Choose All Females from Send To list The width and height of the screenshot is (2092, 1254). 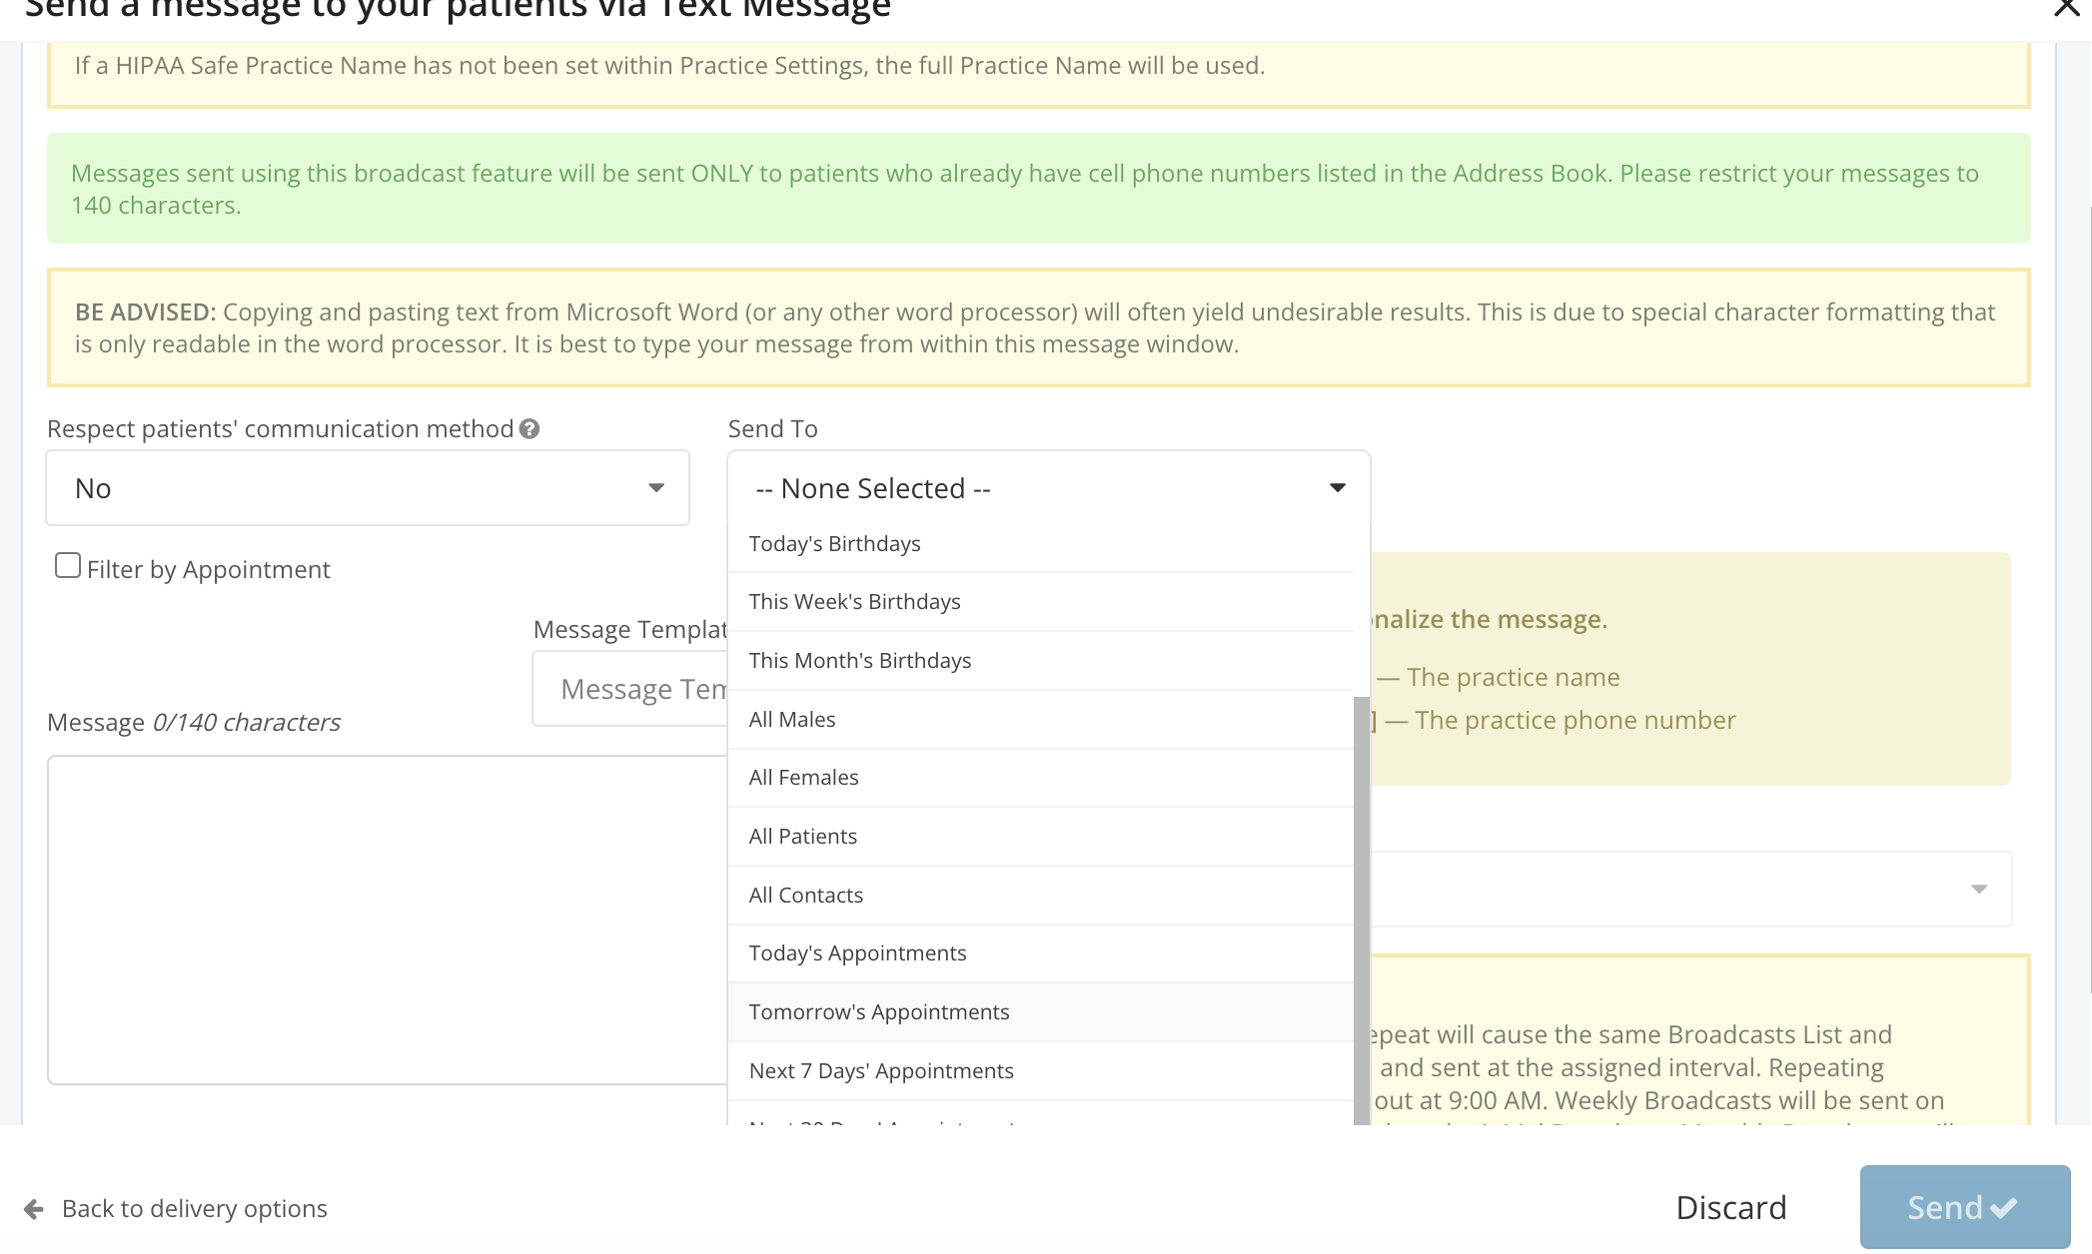(804, 778)
